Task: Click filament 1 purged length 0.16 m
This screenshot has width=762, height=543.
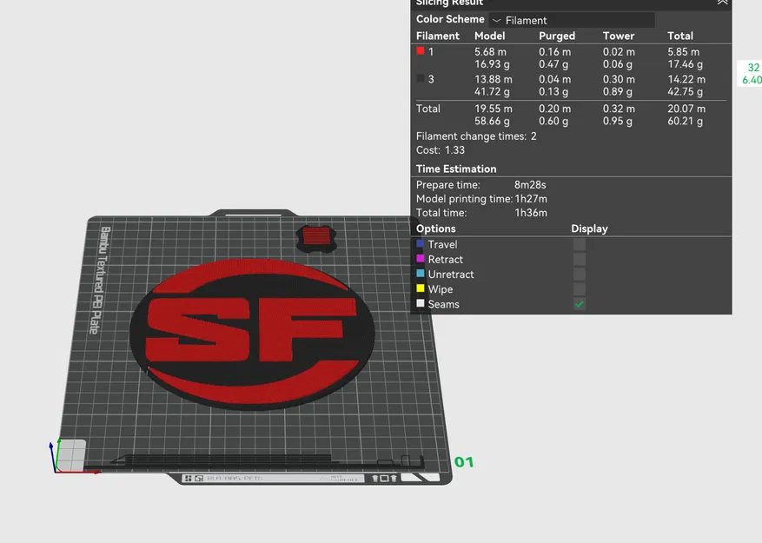Action: tap(554, 51)
